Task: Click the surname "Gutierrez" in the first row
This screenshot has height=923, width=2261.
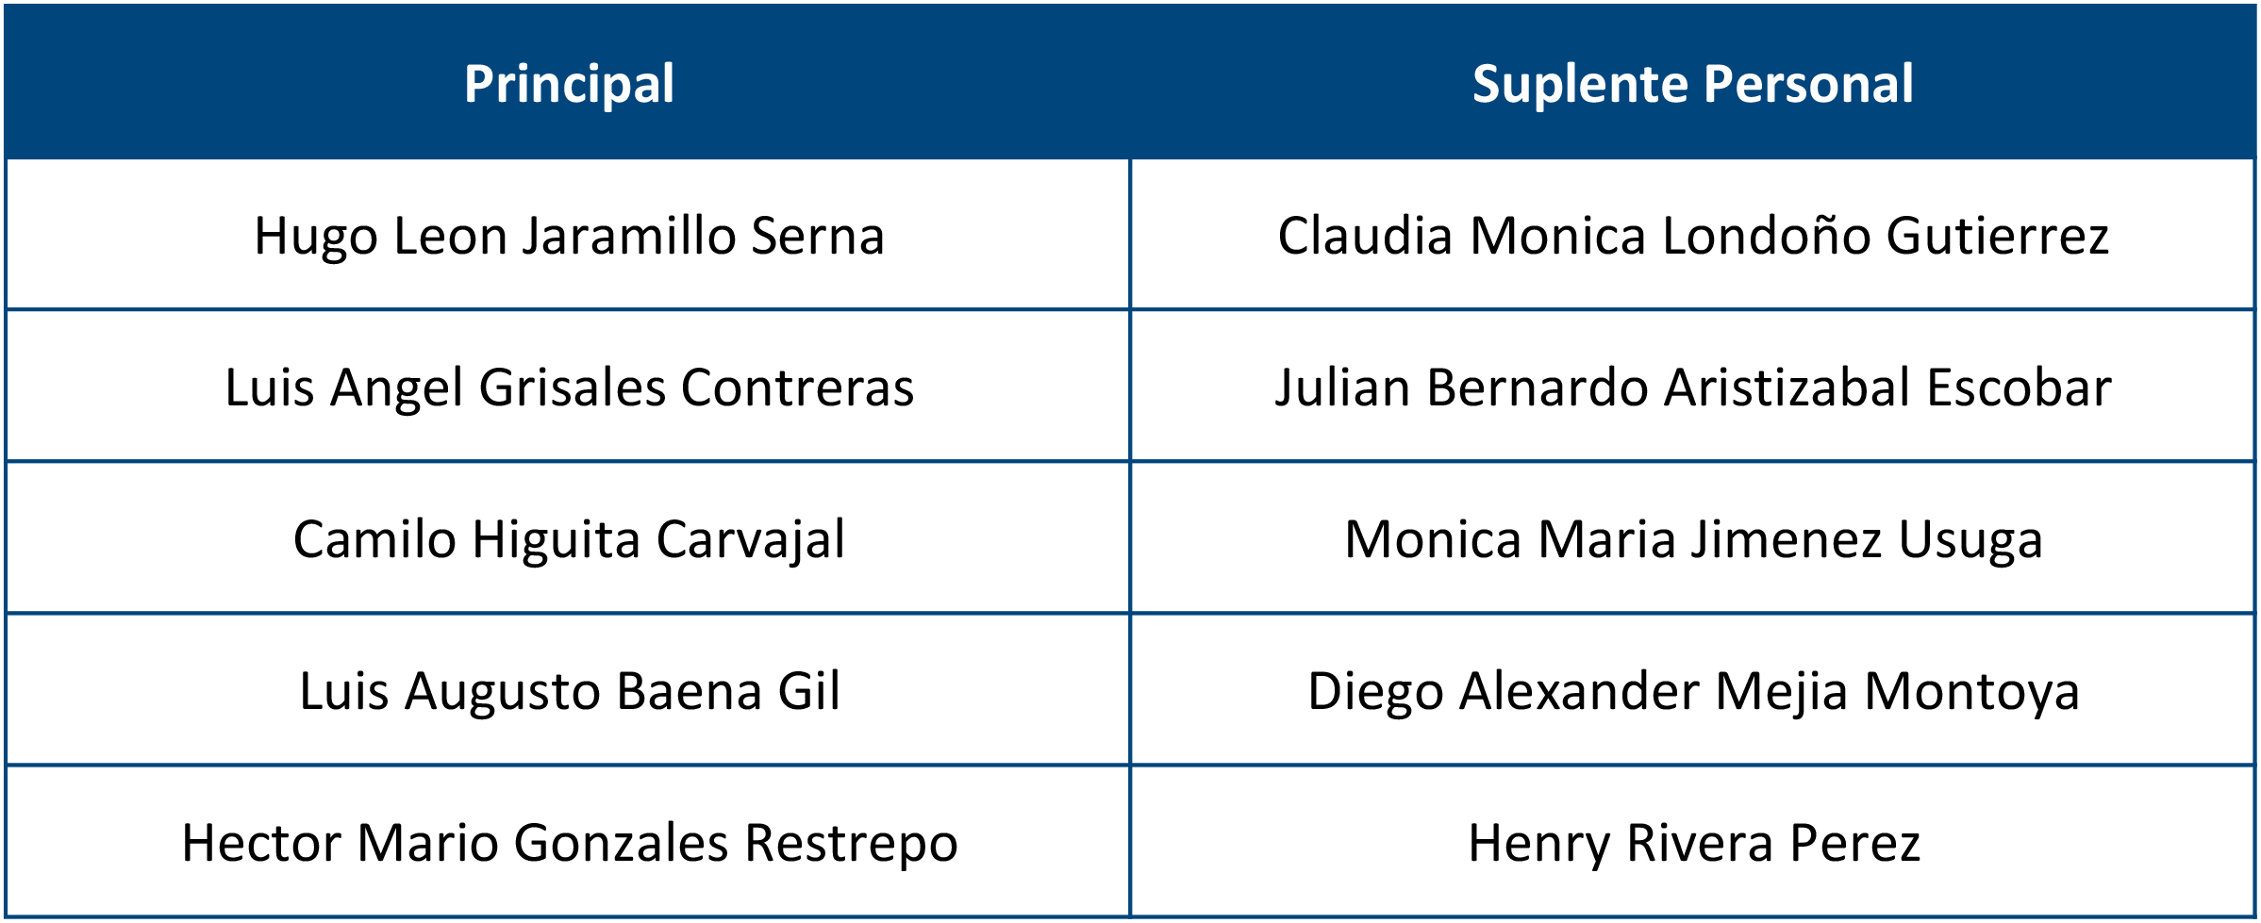Action: [1997, 236]
